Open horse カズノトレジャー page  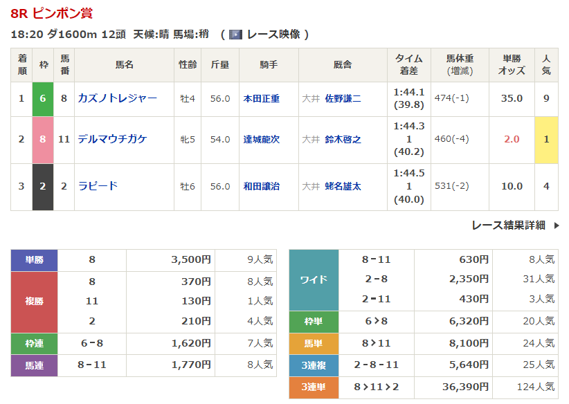click(x=117, y=98)
